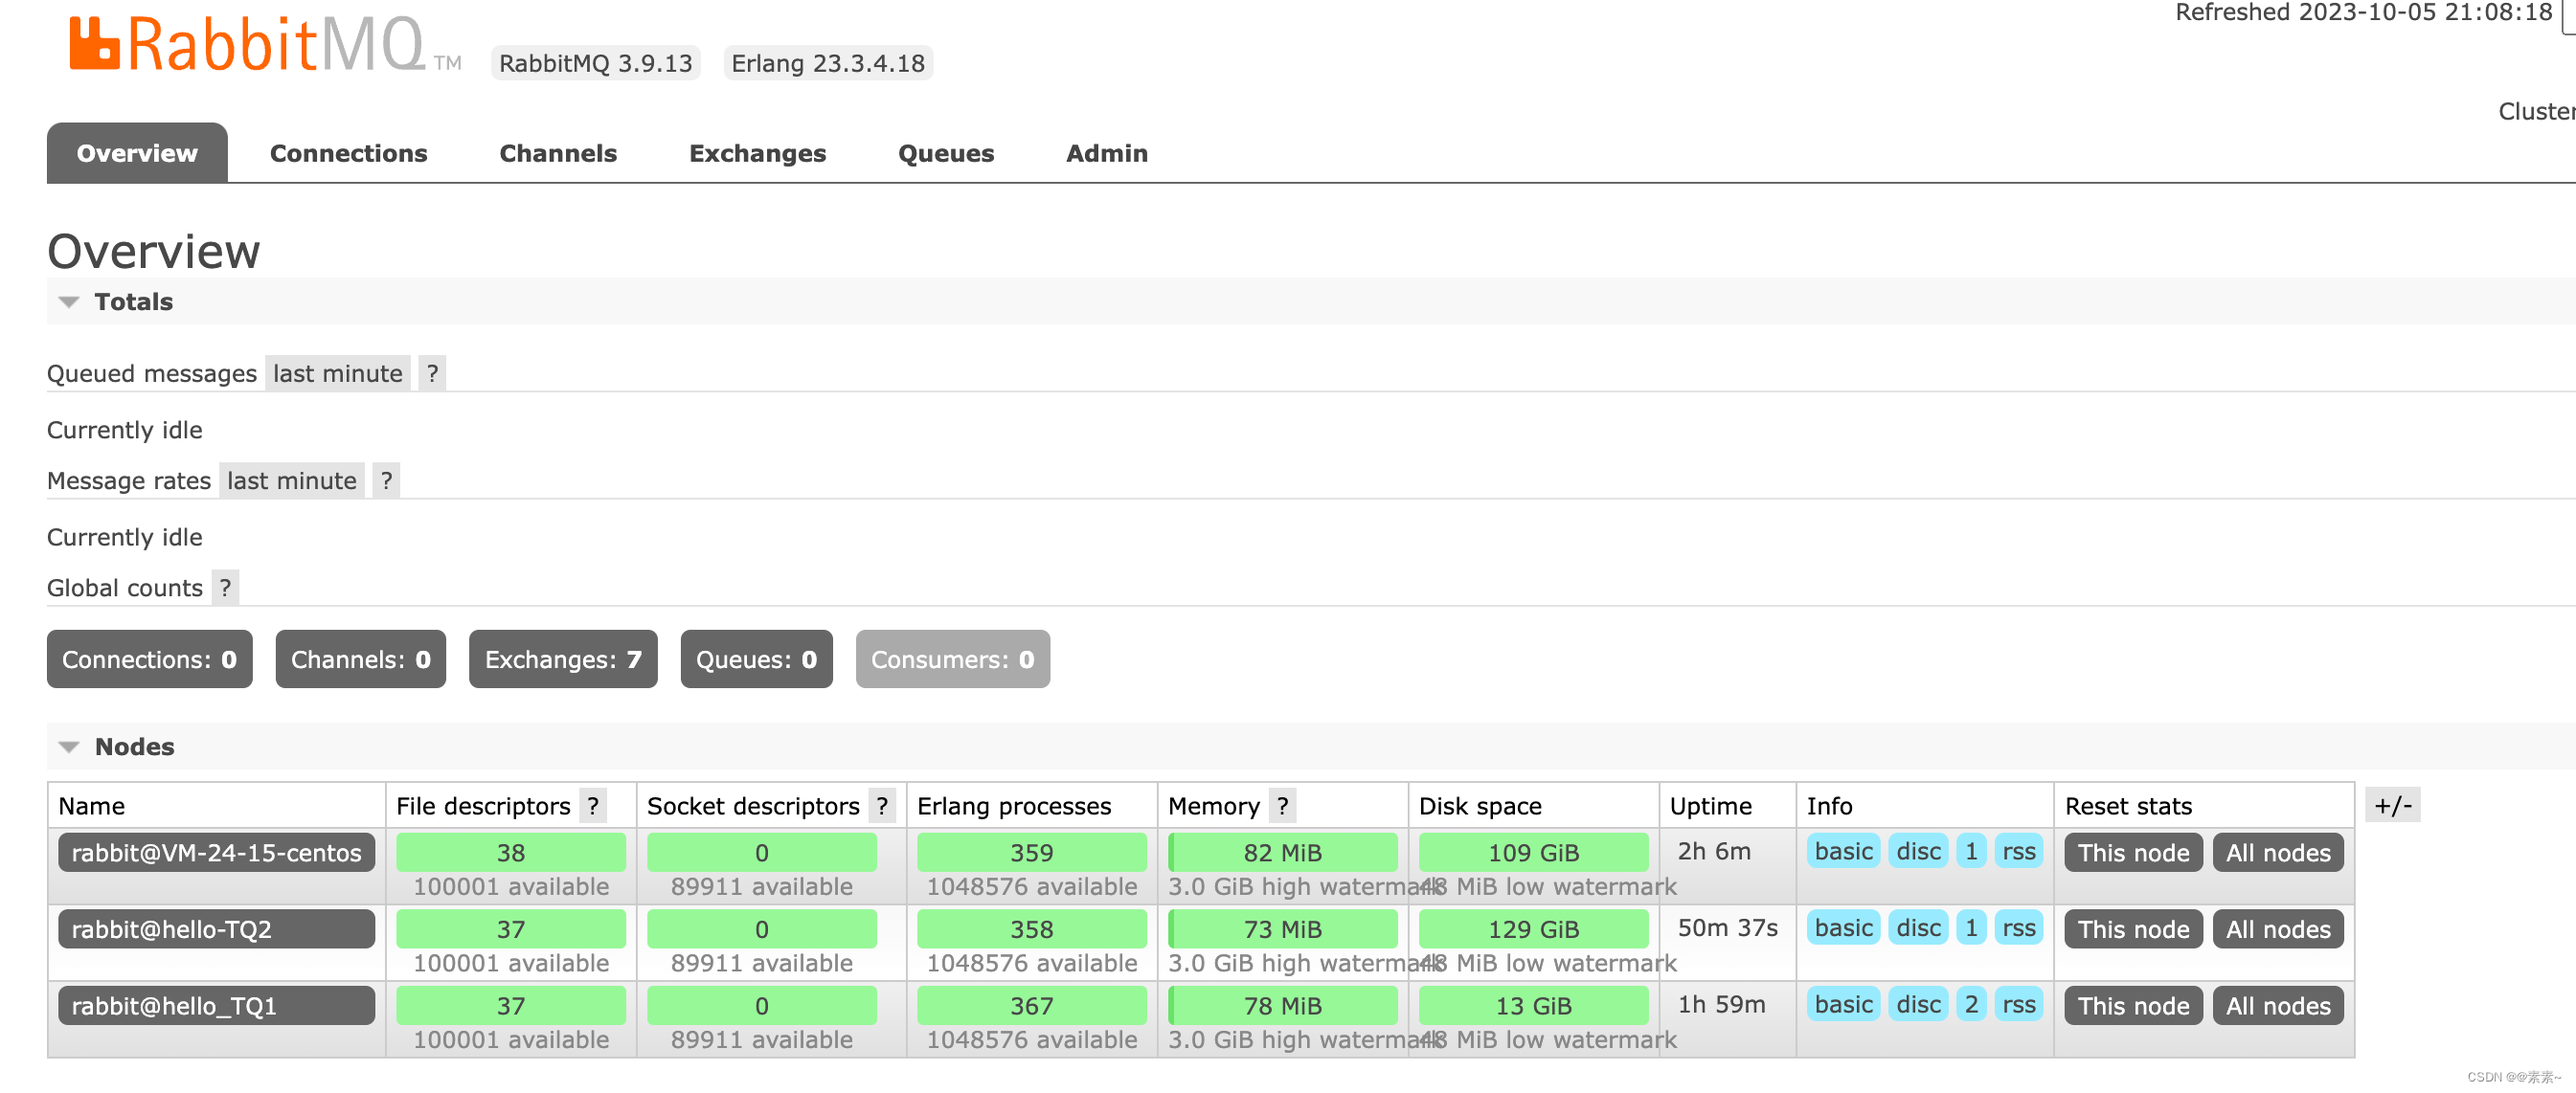Viewport: 2576px width, 1093px height.
Task: Switch to the Connections tab
Action: pos(348,153)
